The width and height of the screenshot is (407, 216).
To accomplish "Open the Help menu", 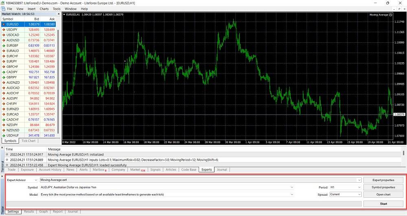I will click(x=84, y=9).
